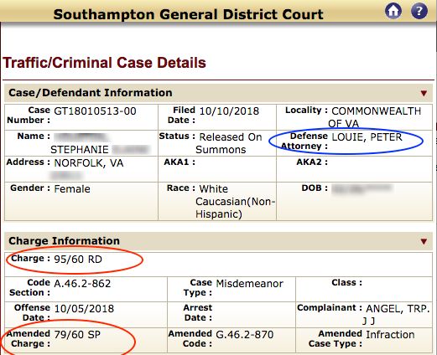This screenshot has height=355, width=437.
Task: Click the Southampton General District Court title
Action: tap(188, 14)
